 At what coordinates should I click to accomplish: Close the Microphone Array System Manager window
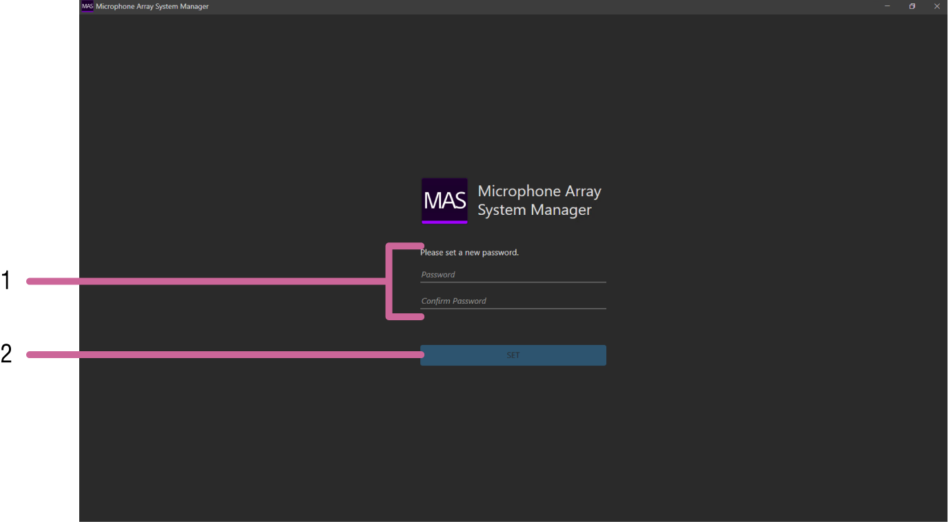[x=936, y=6]
